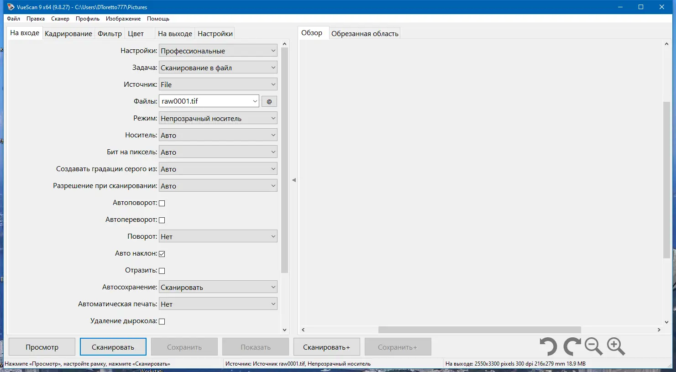Click the options panel scroll-down arrow
This screenshot has height=372, width=676.
point(285,330)
